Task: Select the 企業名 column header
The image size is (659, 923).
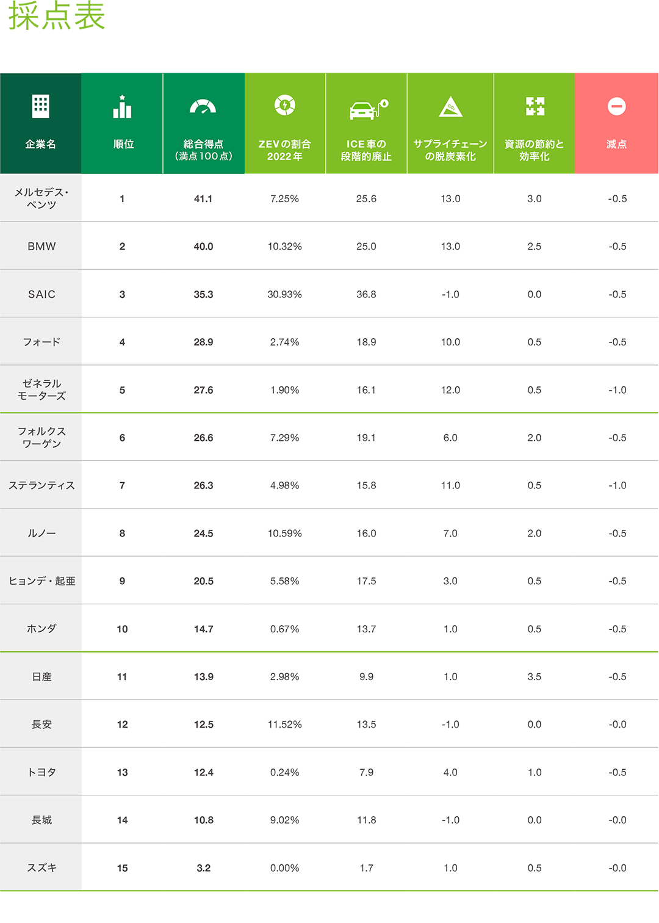Action: tap(40, 144)
